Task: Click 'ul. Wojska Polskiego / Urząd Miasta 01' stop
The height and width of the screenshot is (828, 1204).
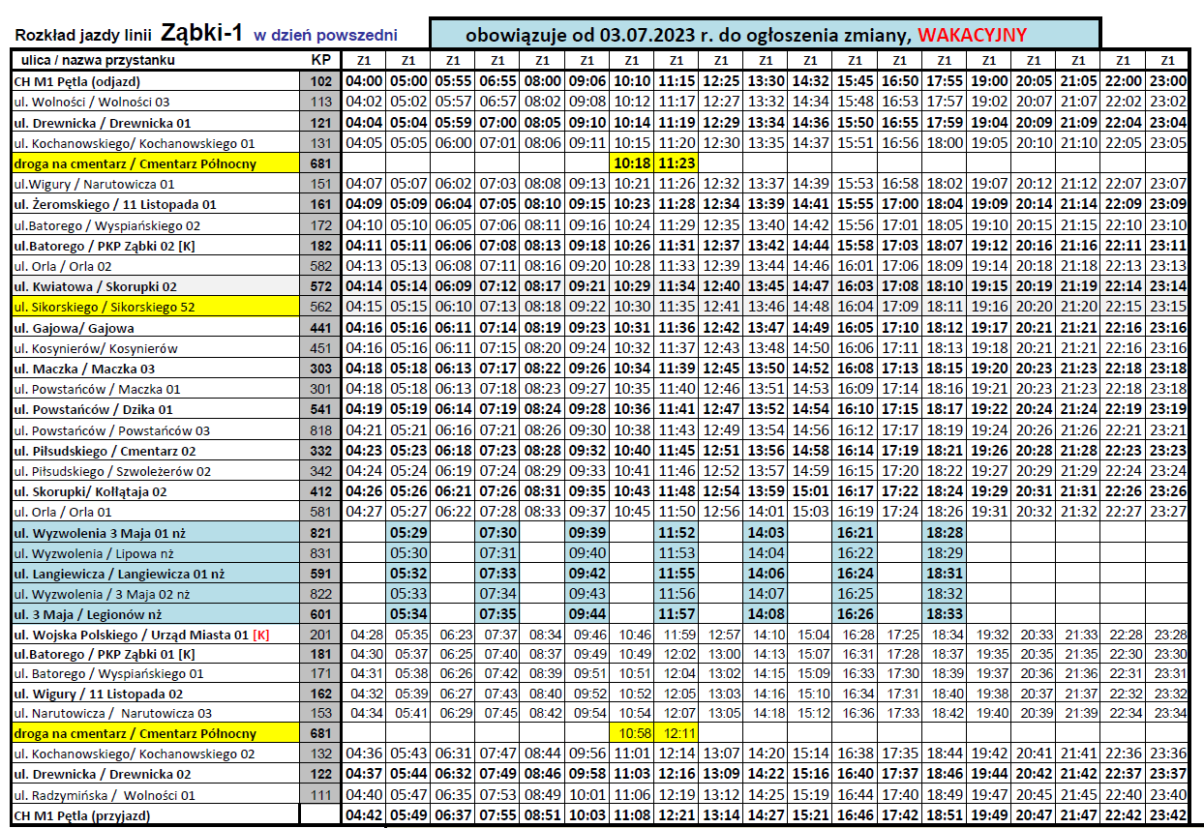Action: point(131,635)
